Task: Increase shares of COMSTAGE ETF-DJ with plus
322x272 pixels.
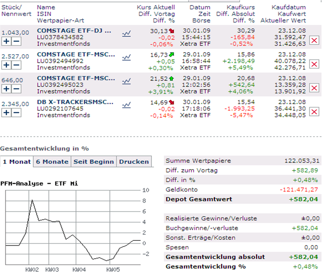Action: pos(7,41)
